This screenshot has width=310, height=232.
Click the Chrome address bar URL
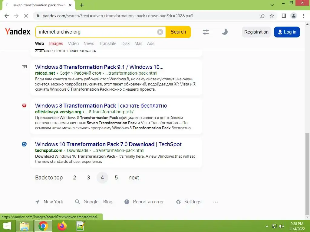(x=118, y=16)
